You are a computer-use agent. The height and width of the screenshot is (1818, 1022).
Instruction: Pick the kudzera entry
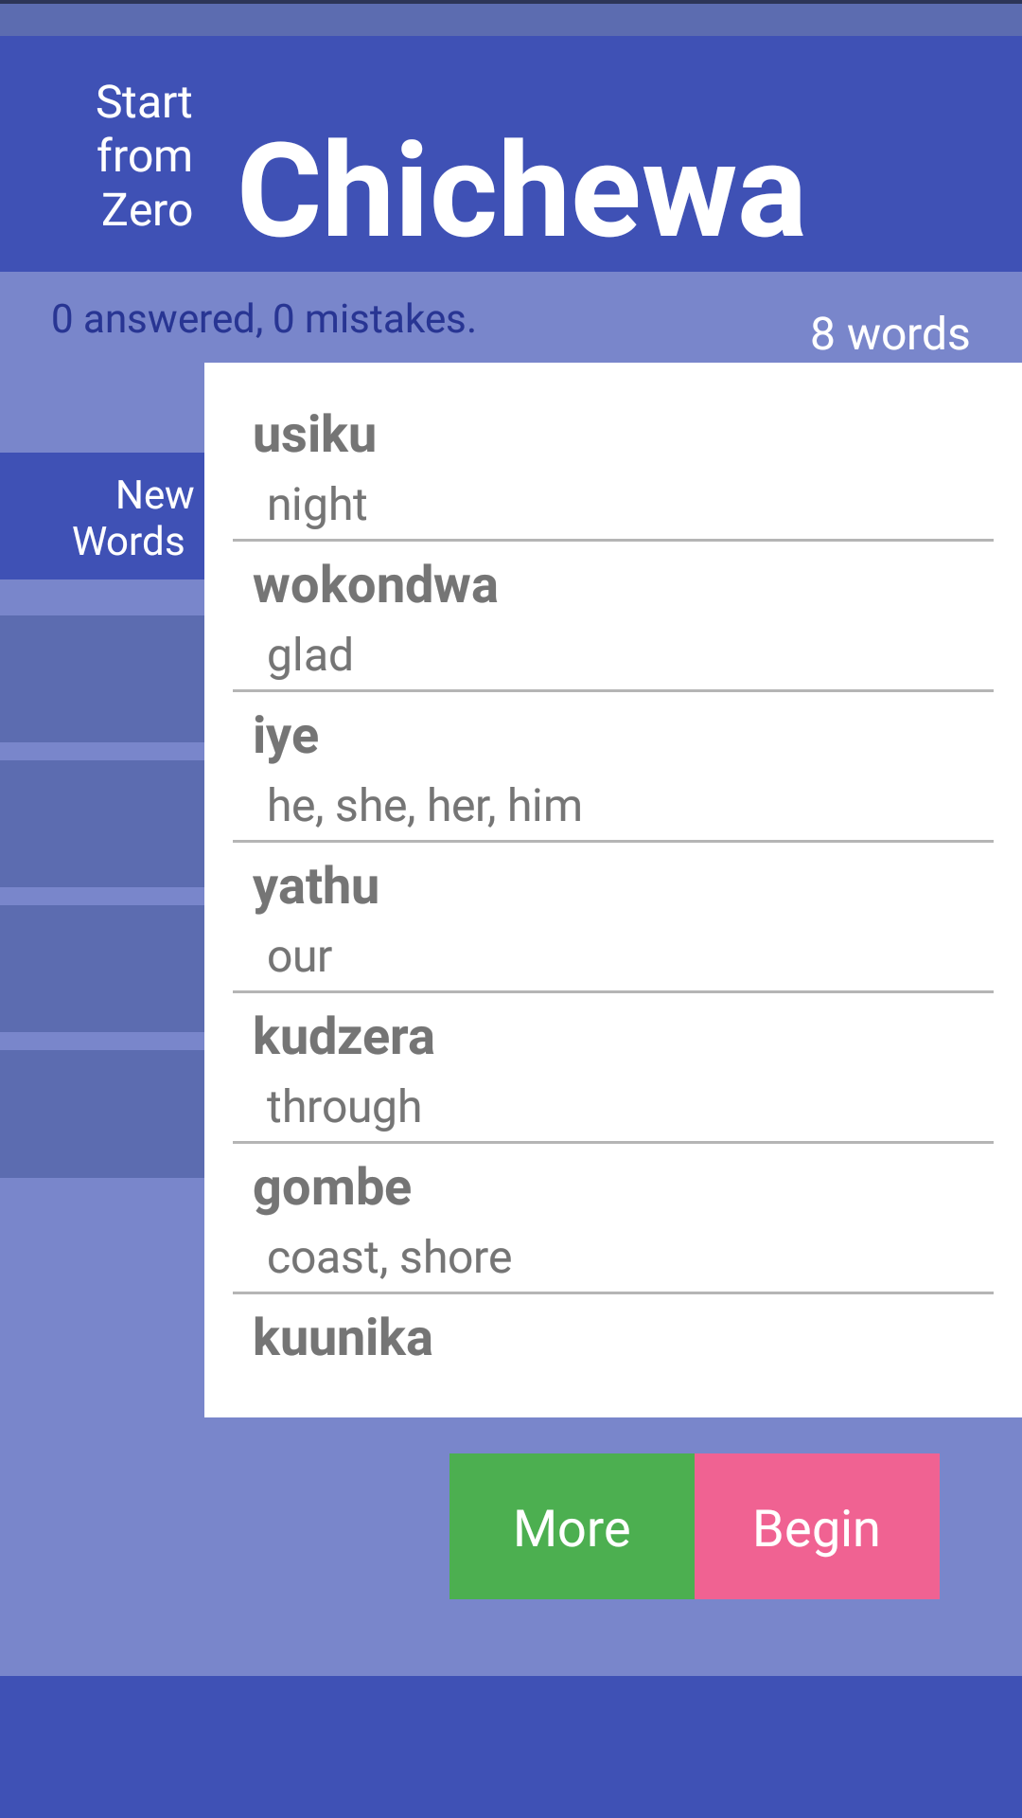coord(344,1038)
